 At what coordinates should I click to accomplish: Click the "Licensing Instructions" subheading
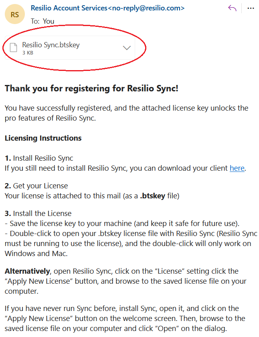43,138
